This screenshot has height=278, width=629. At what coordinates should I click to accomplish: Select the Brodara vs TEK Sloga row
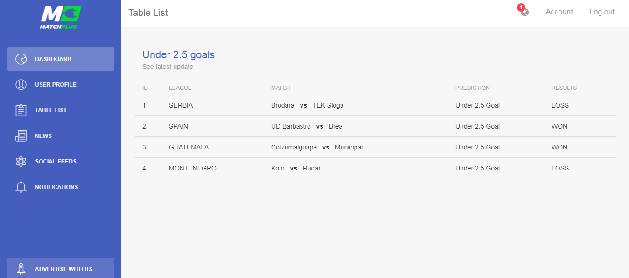point(376,105)
